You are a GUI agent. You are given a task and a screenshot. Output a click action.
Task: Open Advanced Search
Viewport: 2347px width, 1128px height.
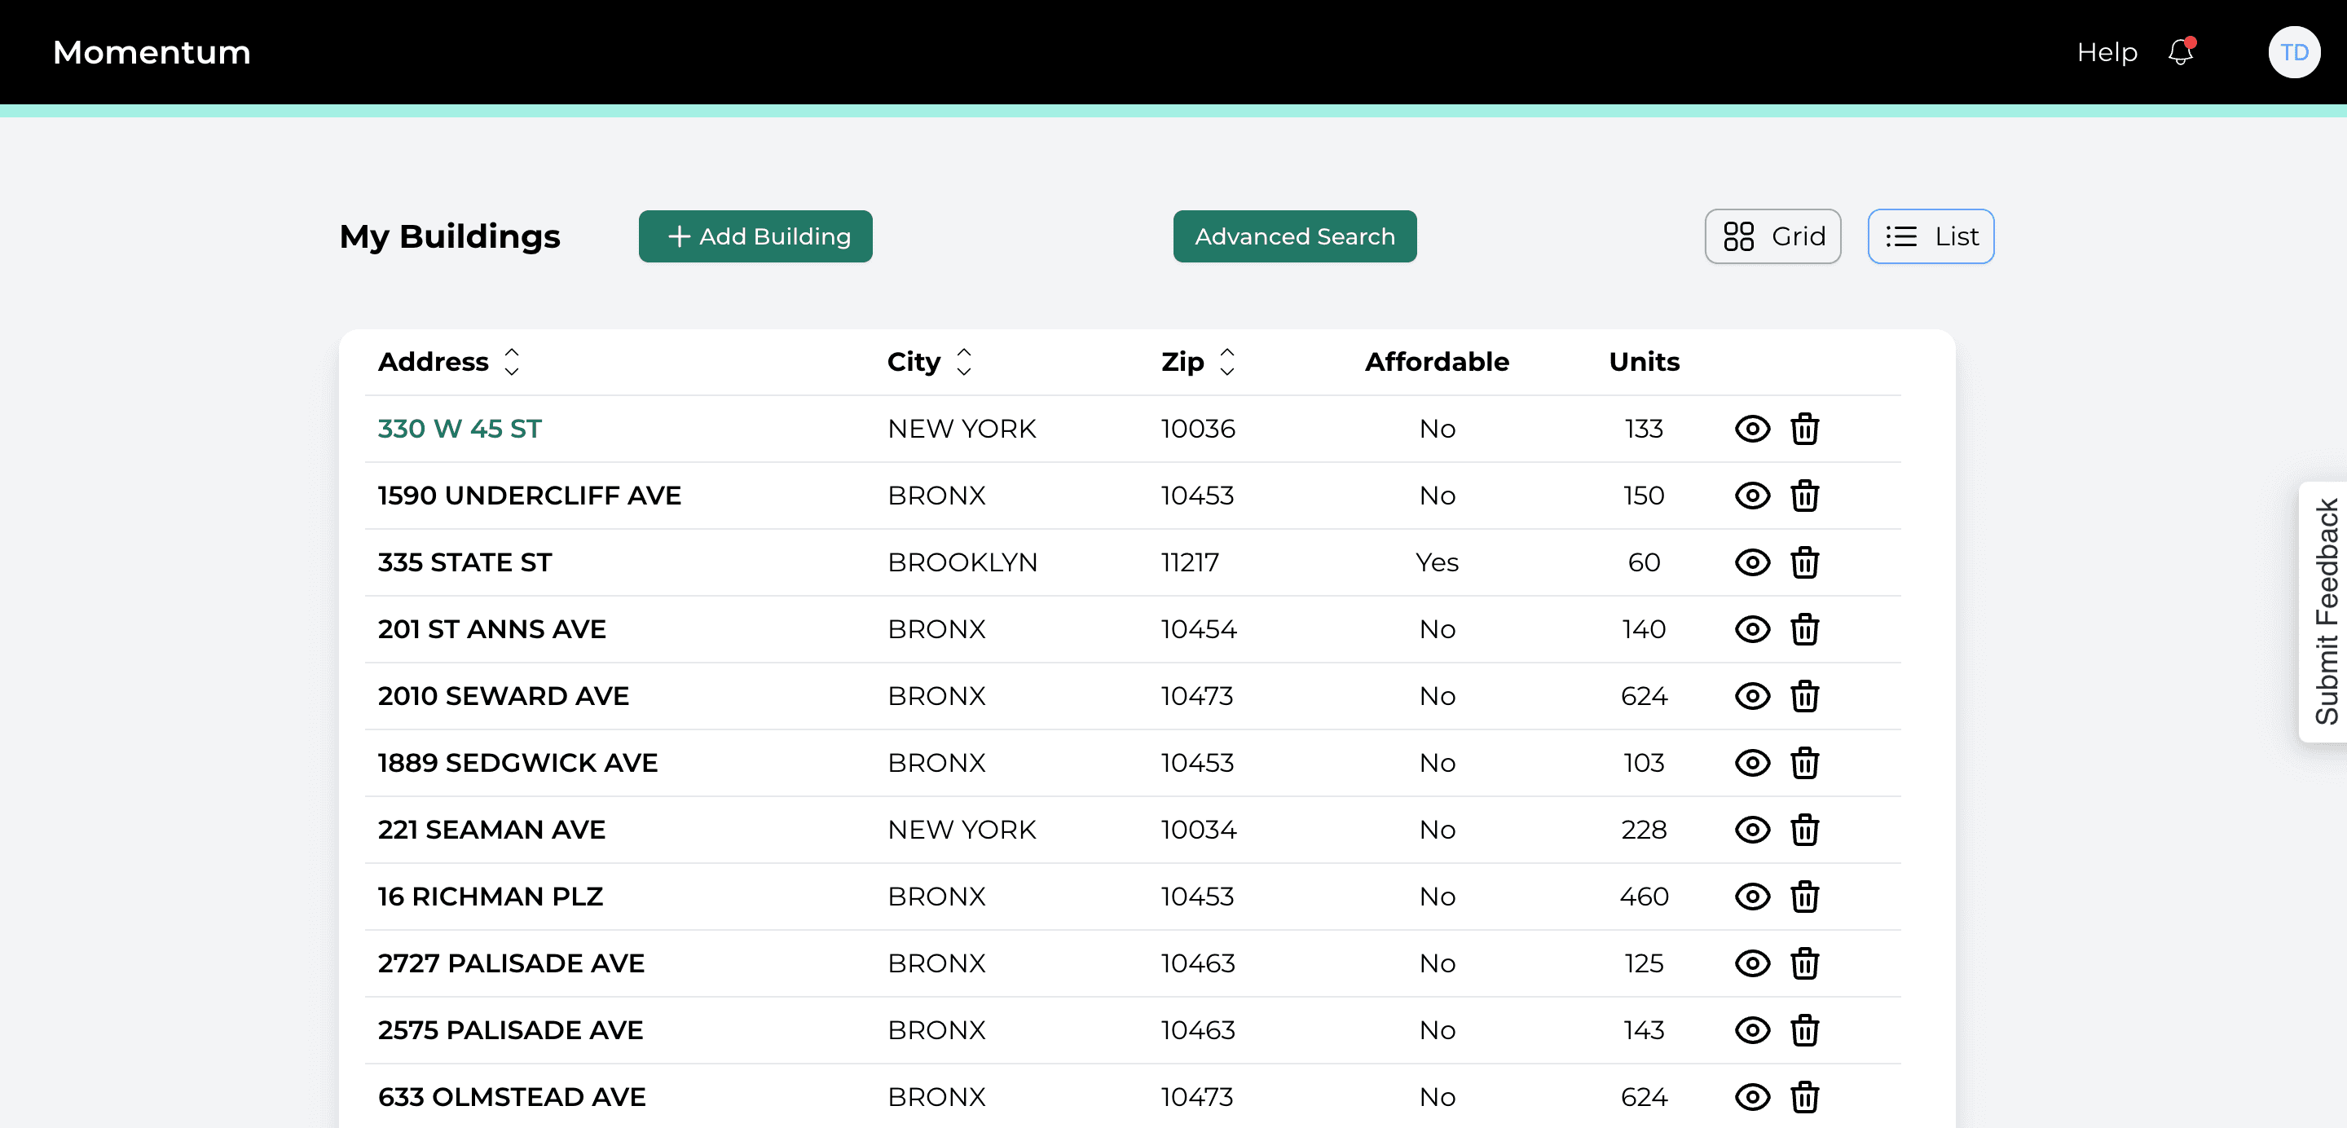1294,236
